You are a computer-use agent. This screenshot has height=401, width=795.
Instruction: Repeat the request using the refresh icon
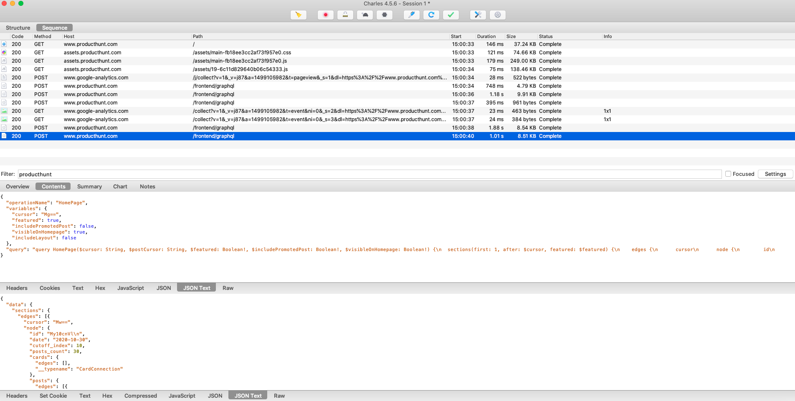pos(431,15)
